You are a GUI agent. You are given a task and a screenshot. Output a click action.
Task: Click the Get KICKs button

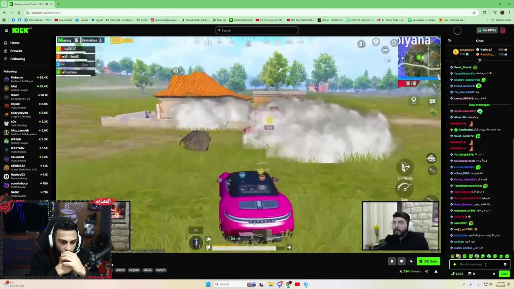pyautogui.click(x=487, y=31)
